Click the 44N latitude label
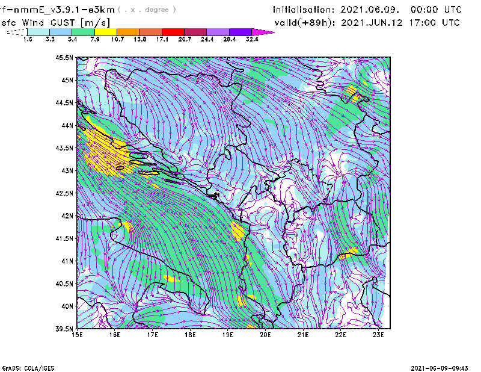Image resolution: width=481 pixels, height=372 pixels. tap(67, 125)
